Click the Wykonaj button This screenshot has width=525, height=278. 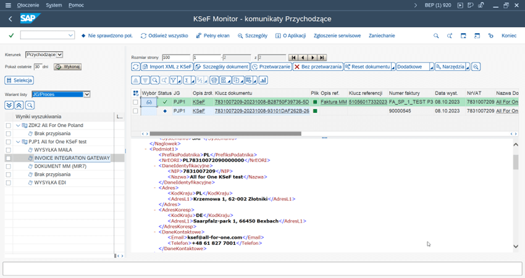68,67
